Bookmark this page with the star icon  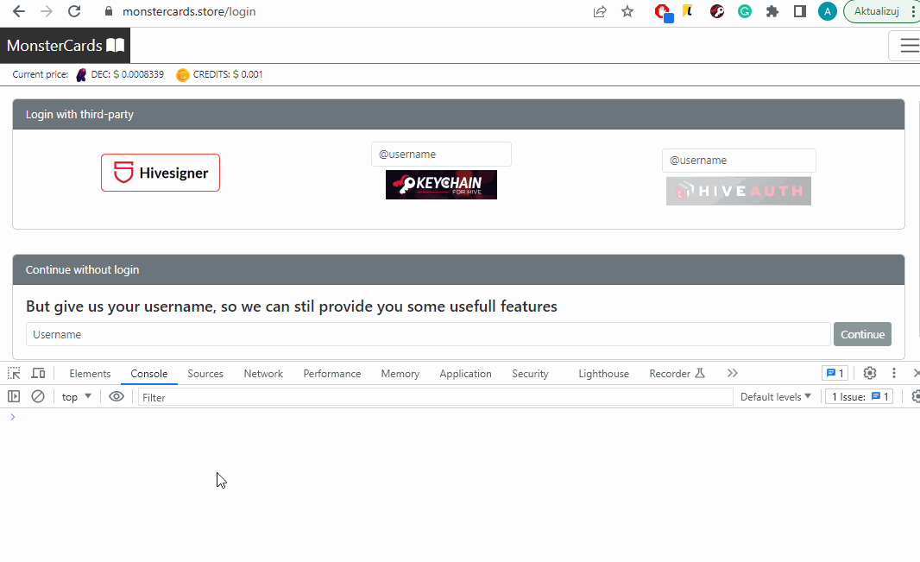627,12
